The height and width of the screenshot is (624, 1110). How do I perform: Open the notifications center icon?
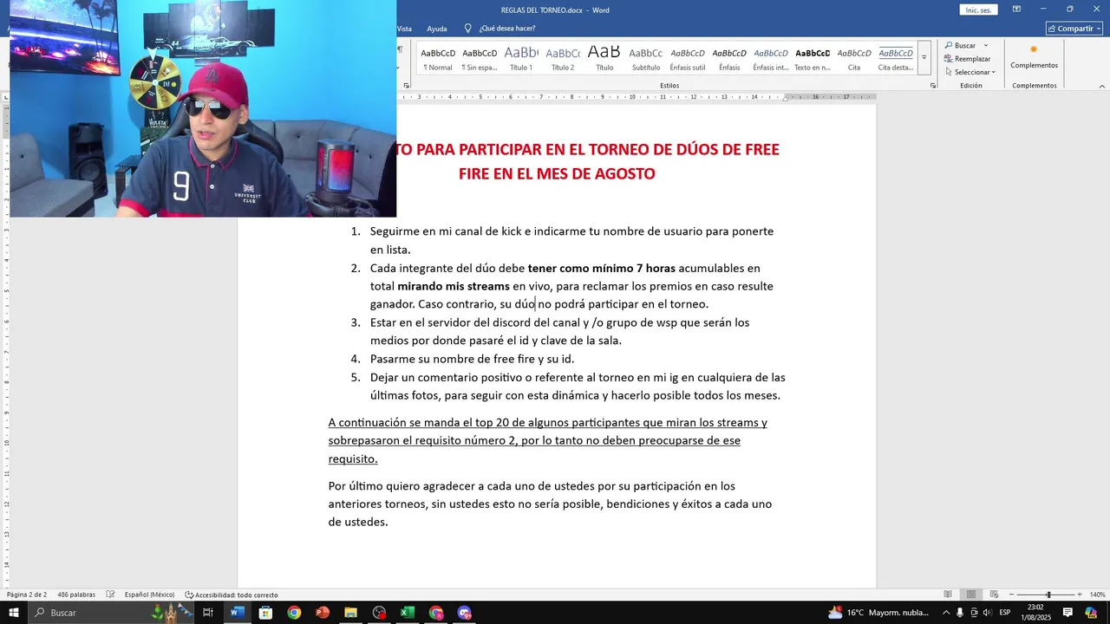pos(1068,613)
